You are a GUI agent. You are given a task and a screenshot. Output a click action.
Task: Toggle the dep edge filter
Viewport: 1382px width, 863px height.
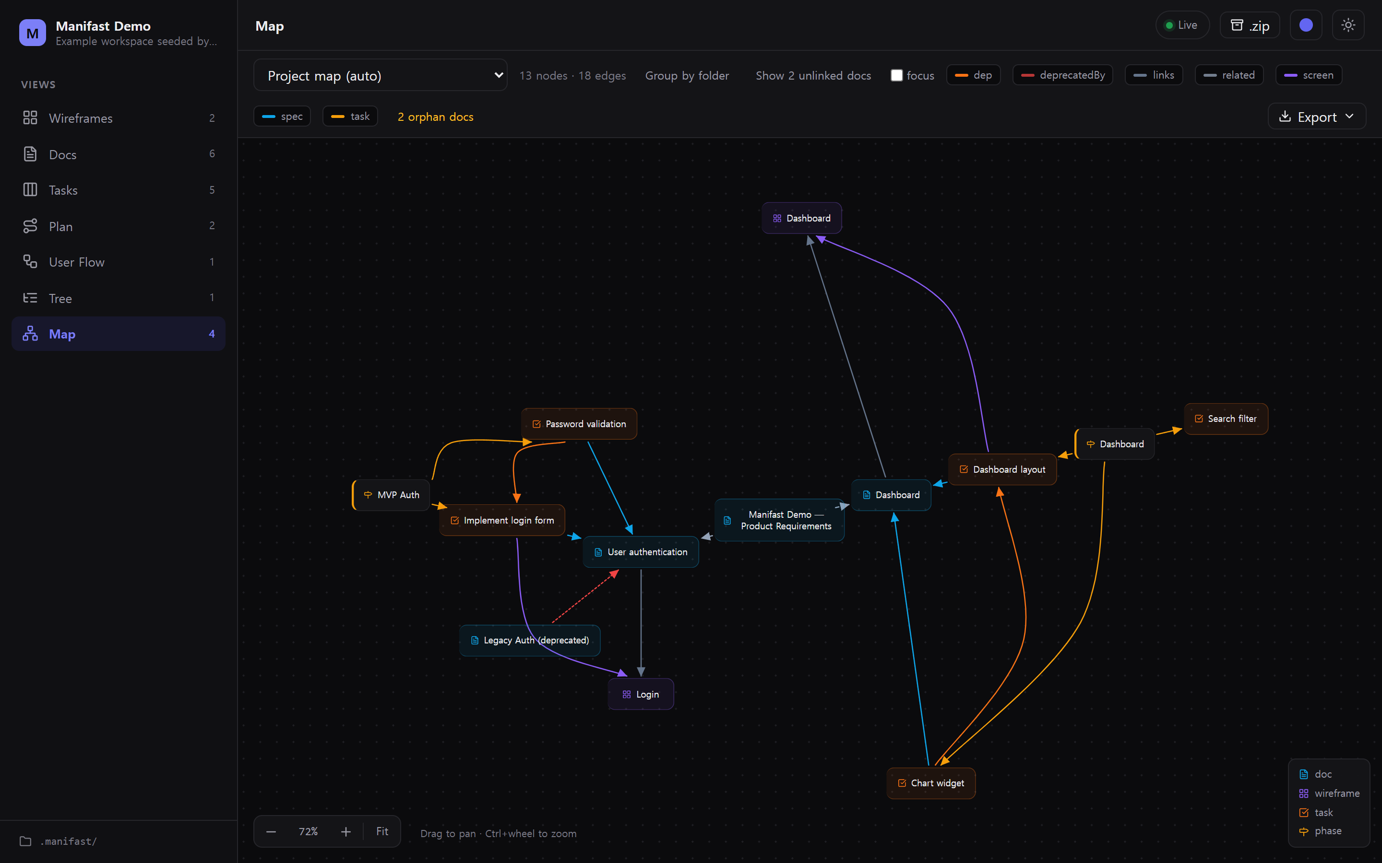coord(973,75)
